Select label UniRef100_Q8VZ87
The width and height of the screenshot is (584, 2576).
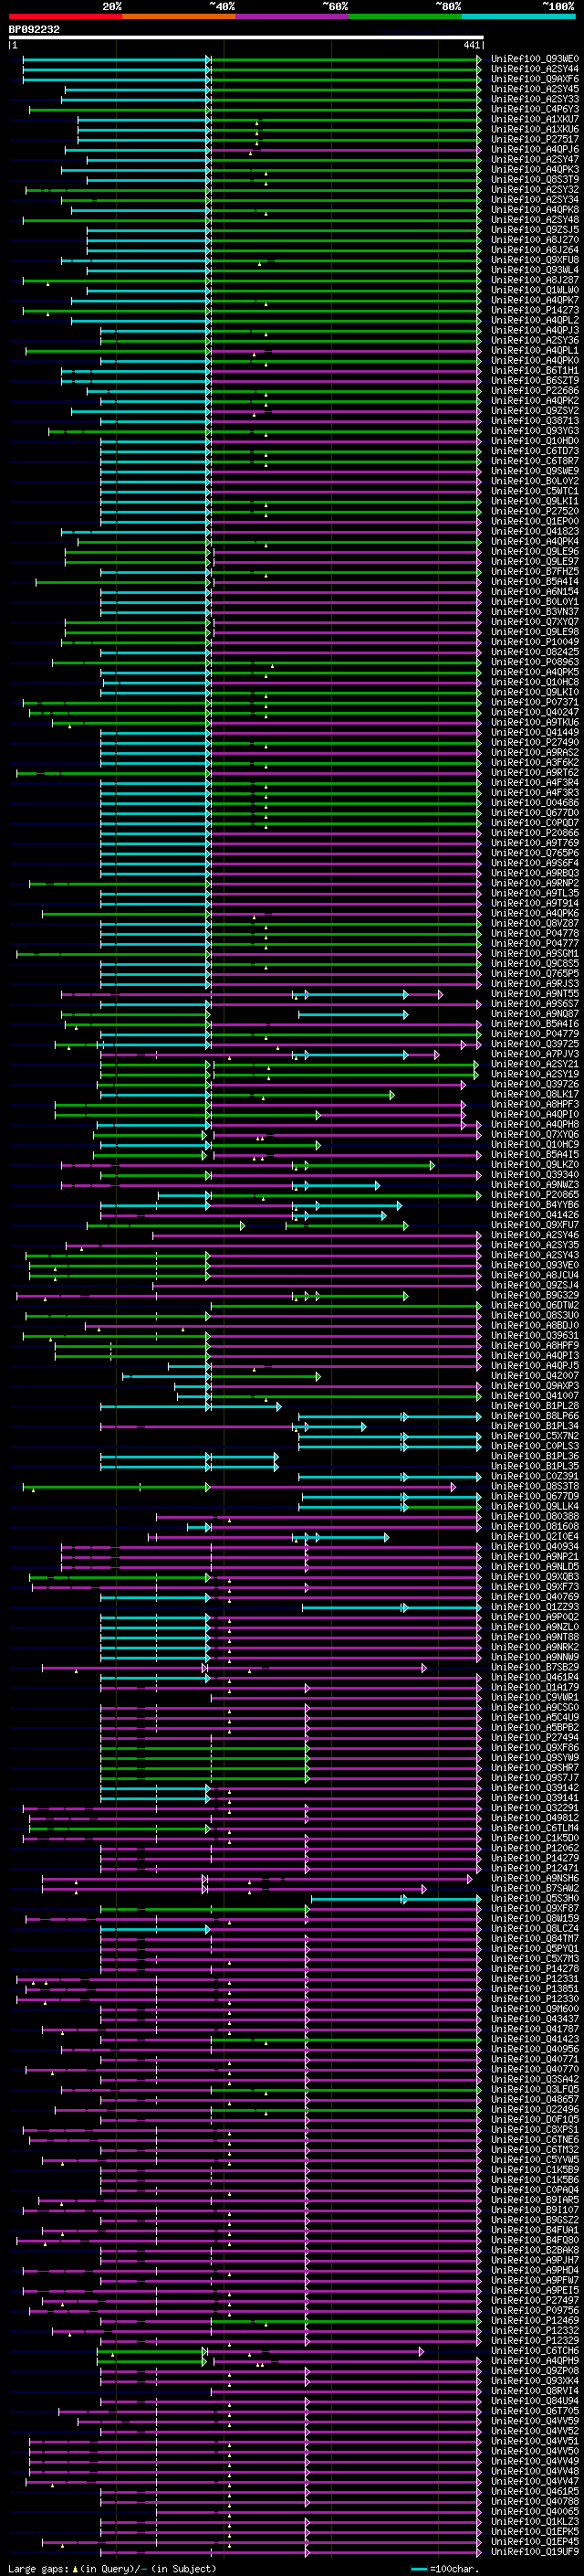pyautogui.click(x=534, y=923)
